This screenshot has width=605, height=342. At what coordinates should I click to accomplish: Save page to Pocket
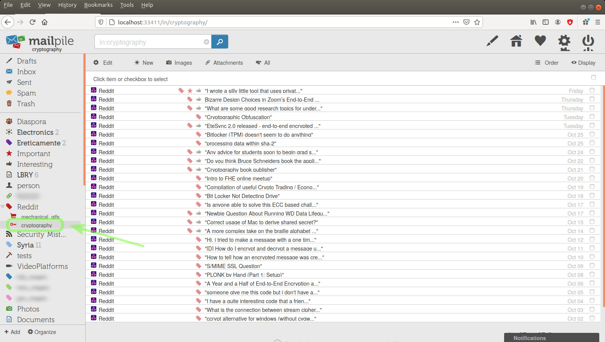[466, 22]
